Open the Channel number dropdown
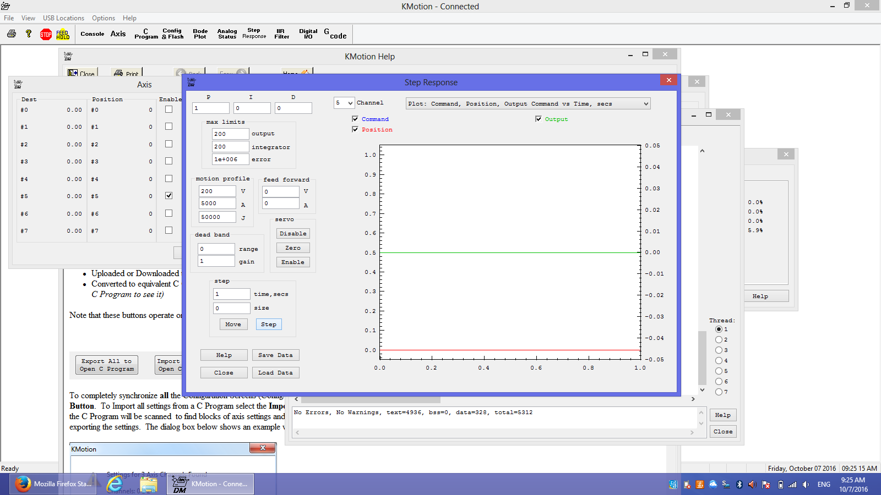Screen dimensions: 881x495 pyautogui.click(x=344, y=103)
